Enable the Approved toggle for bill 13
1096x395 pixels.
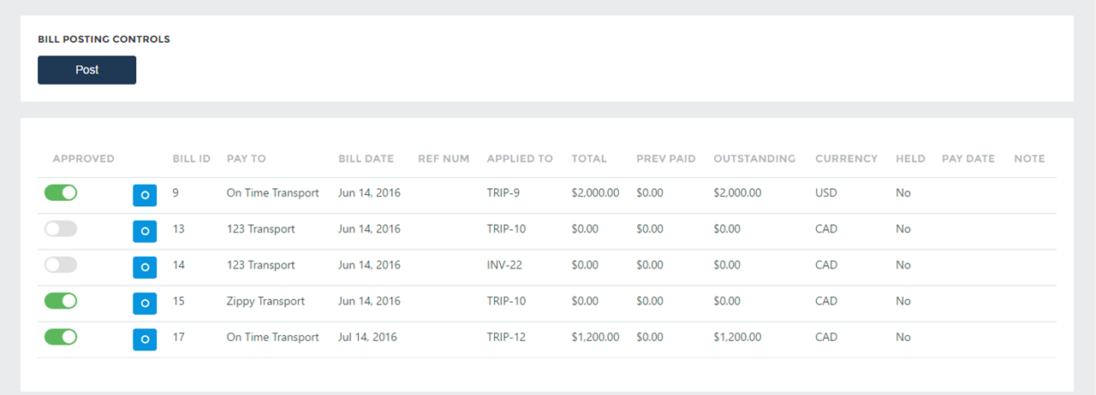61,229
